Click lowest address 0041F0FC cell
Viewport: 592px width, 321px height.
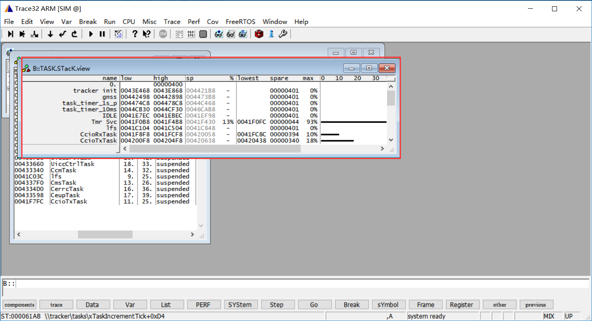point(252,122)
